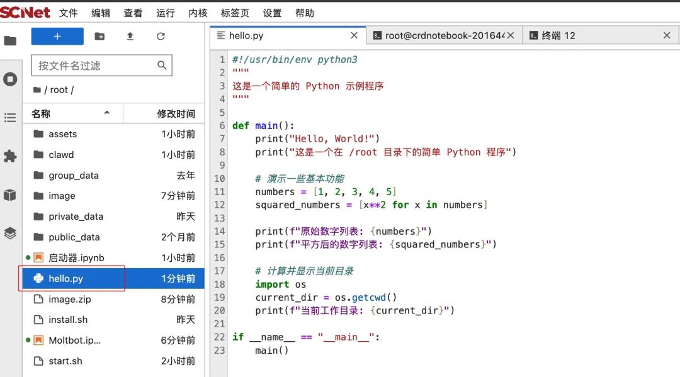Click the new folder icon in file browser toolbar
This screenshot has width=680, height=377.
tap(100, 37)
